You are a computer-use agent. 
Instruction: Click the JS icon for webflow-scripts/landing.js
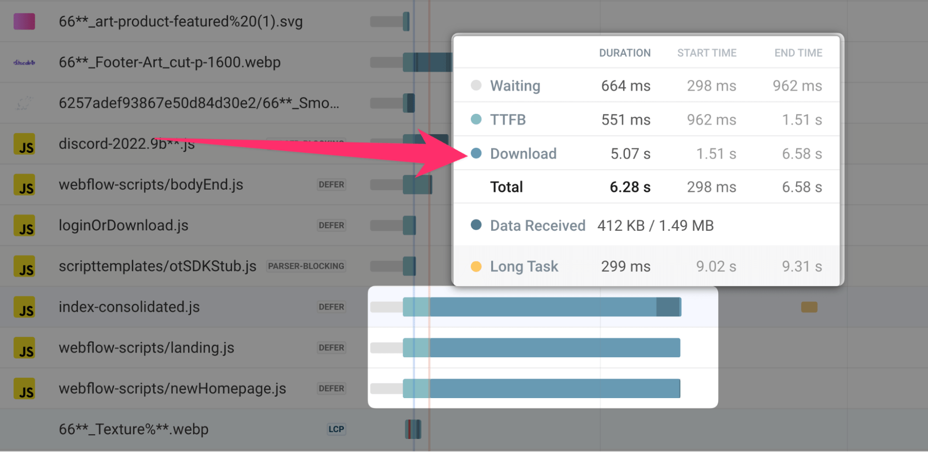(25, 347)
